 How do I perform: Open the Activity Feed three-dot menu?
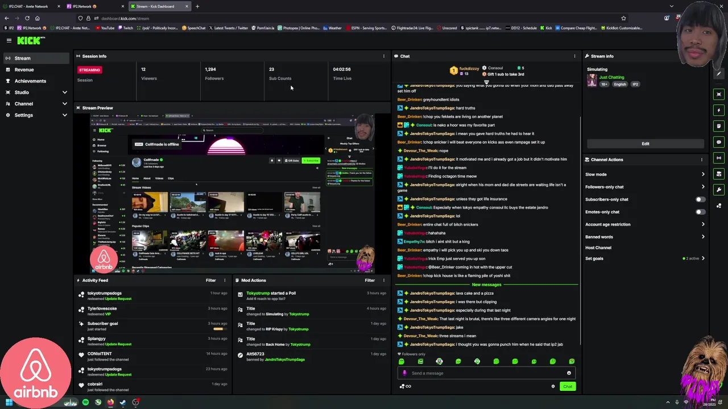coord(225,280)
